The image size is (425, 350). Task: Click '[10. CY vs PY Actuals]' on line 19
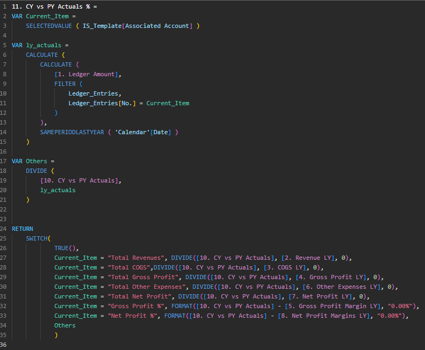[79, 180]
